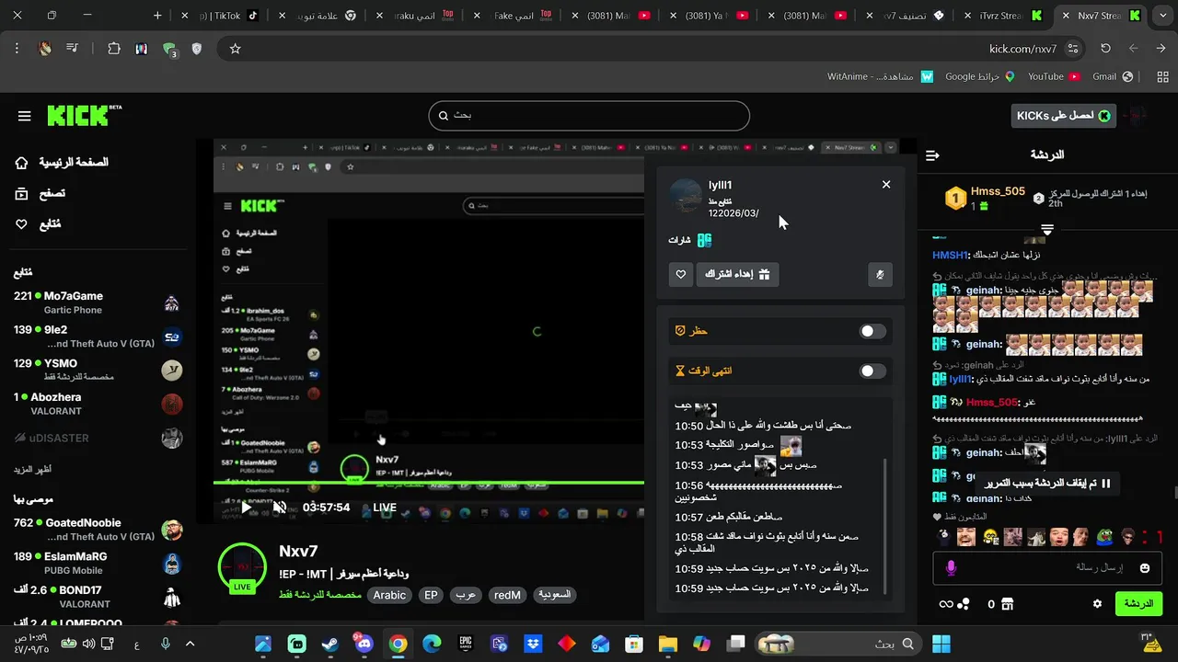Expand the leaderboard dropdown arrow
This screenshot has height=662, width=1178.
[1047, 228]
